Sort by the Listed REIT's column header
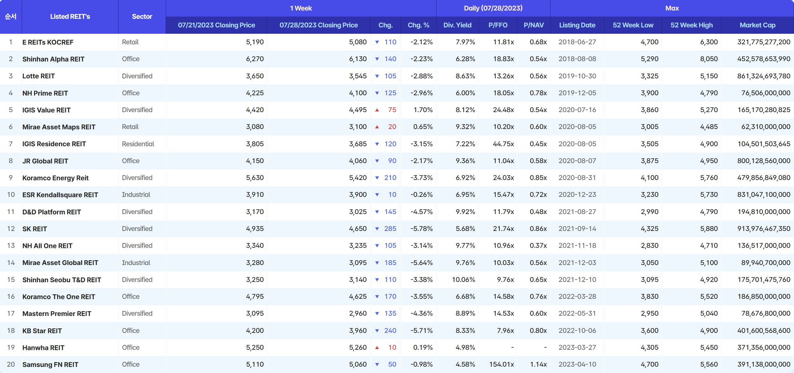This screenshot has height=373, width=794. [x=70, y=17]
